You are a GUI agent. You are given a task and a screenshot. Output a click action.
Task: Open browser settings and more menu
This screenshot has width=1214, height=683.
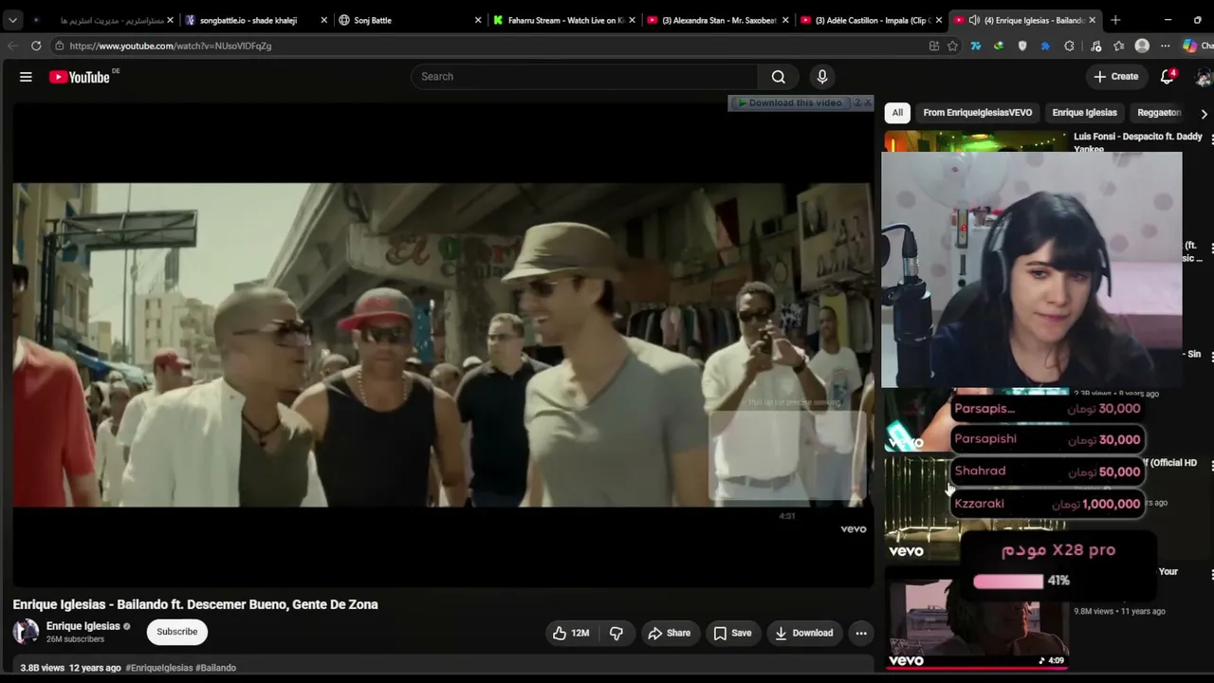click(1165, 46)
